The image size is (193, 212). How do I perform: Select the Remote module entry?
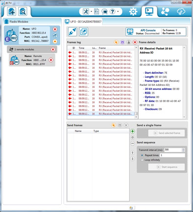click(32, 60)
